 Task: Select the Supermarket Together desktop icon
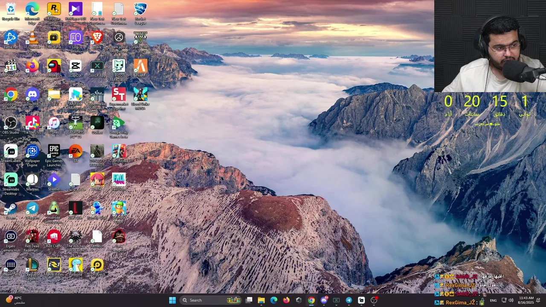[x=119, y=99]
